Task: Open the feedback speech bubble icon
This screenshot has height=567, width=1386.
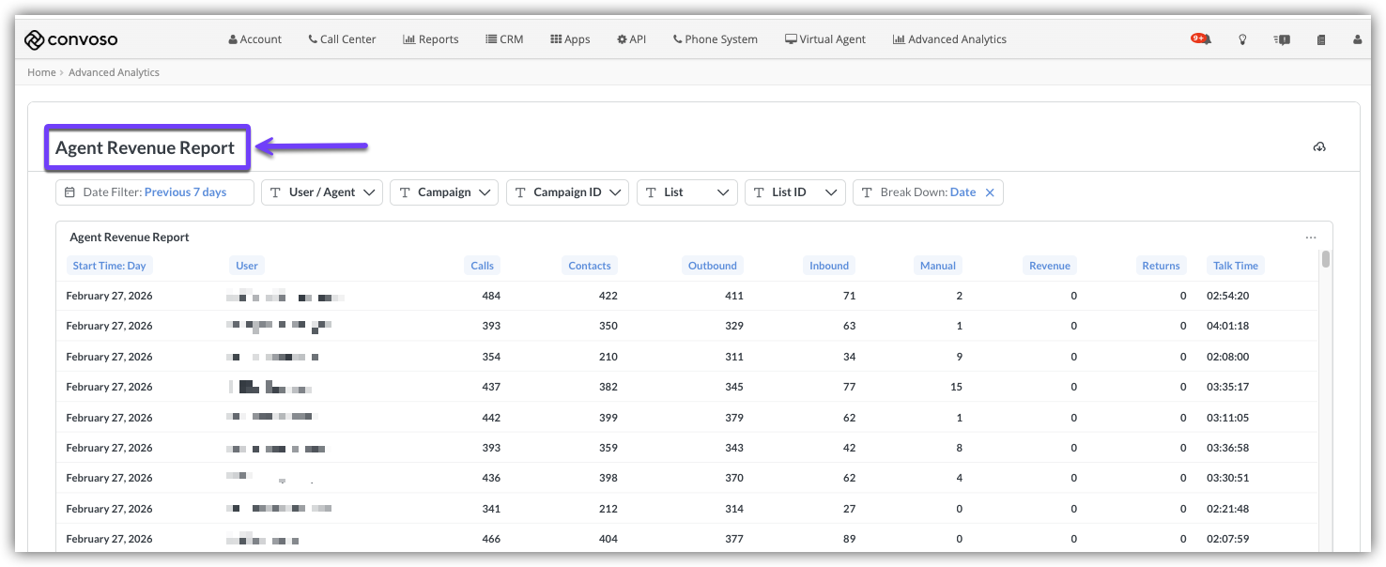Action: tap(1282, 39)
